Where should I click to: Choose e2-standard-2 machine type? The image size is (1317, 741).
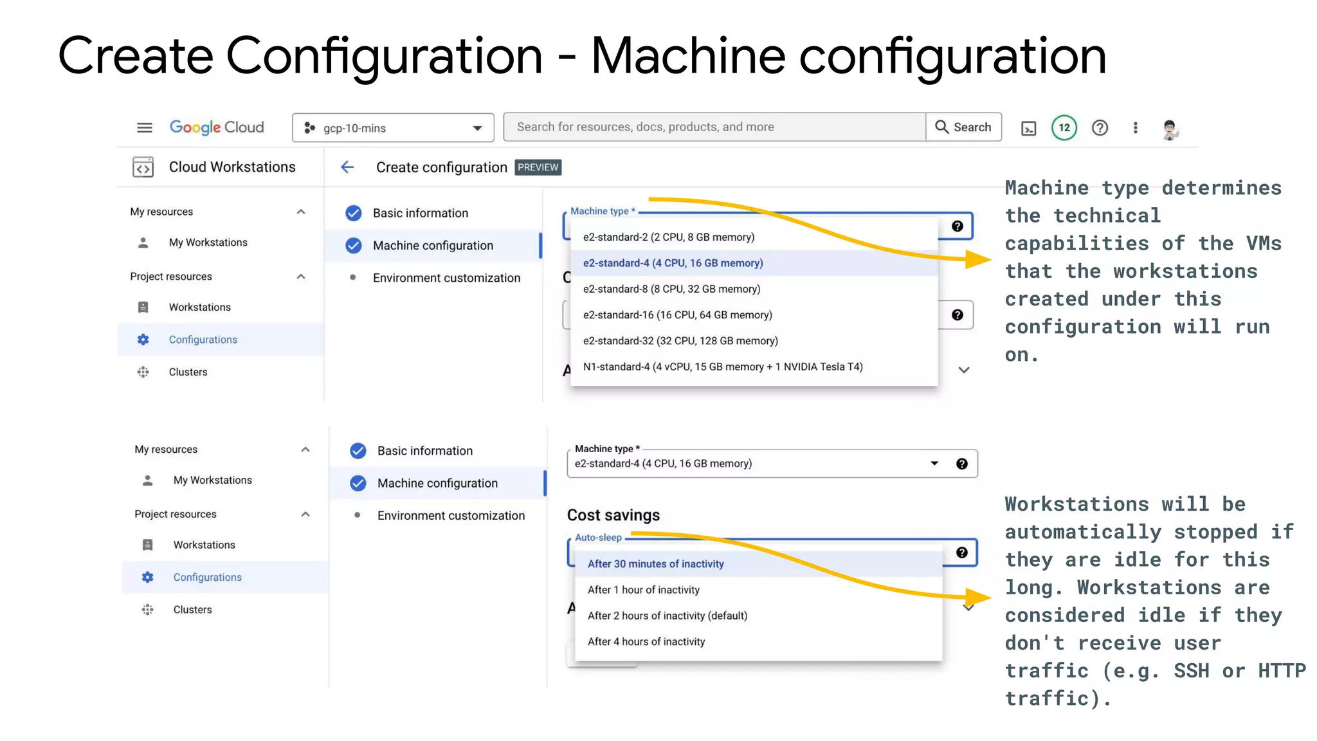point(754,237)
